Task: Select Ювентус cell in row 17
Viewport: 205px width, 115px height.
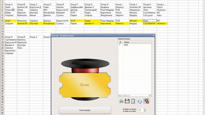Action: pos(23,40)
